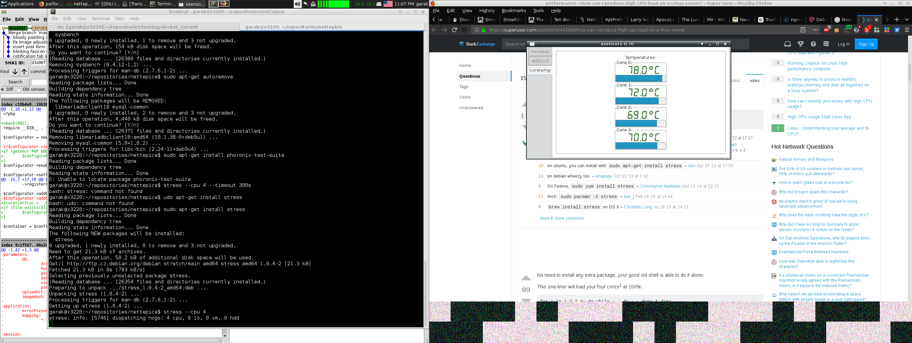912x343 pixels.
Task: Open the Bookmarks menu in Firefox
Action: [513, 11]
